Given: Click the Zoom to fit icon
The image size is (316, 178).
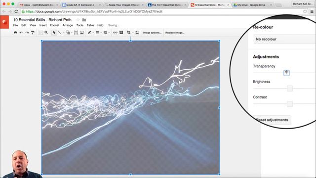Looking at the screenshot, I should 40,33.
